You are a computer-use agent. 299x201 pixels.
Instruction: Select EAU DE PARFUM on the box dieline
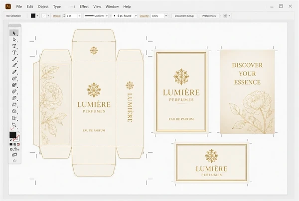click(x=94, y=130)
